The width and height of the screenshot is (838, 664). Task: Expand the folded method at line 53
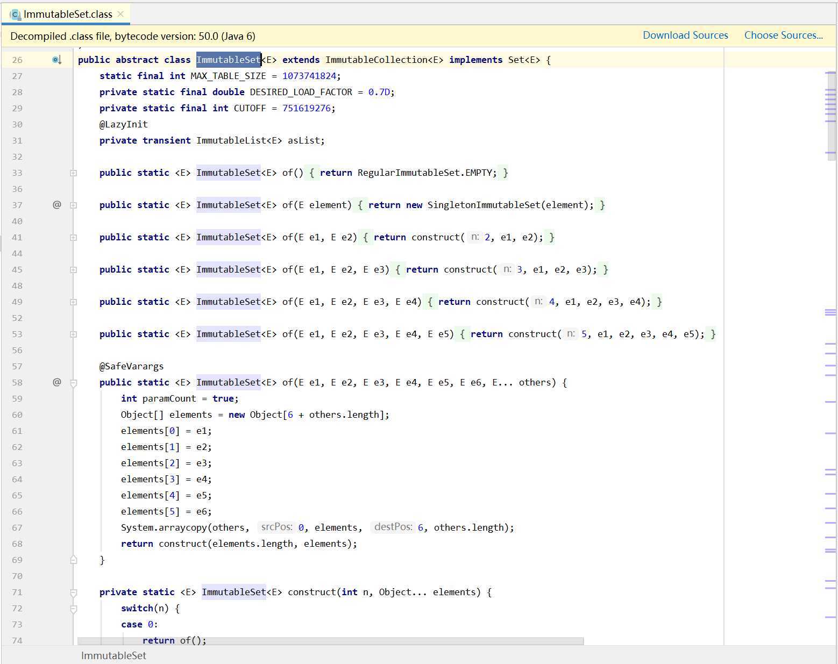tap(73, 334)
